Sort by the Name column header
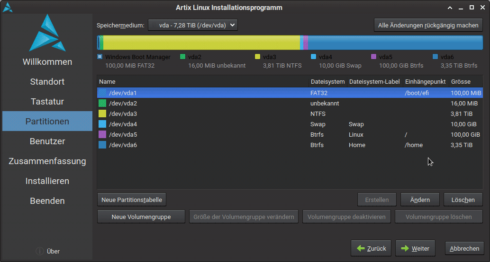Viewport: 490px width, 262px height. point(203,82)
